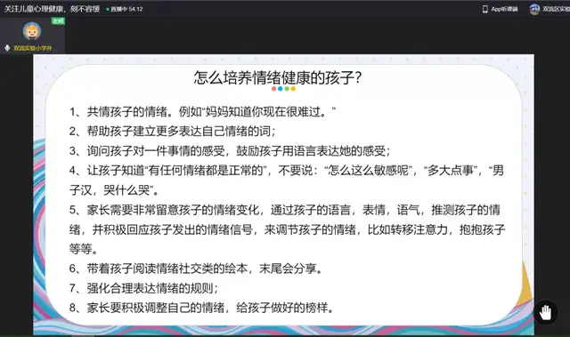
Task: Click the green 老师 badge
Action: tap(58, 21)
